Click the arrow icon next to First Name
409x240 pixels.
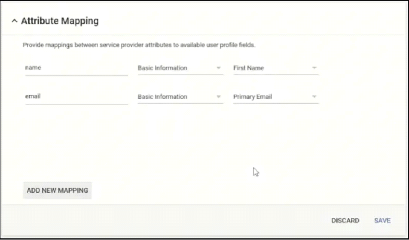(314, 68)
